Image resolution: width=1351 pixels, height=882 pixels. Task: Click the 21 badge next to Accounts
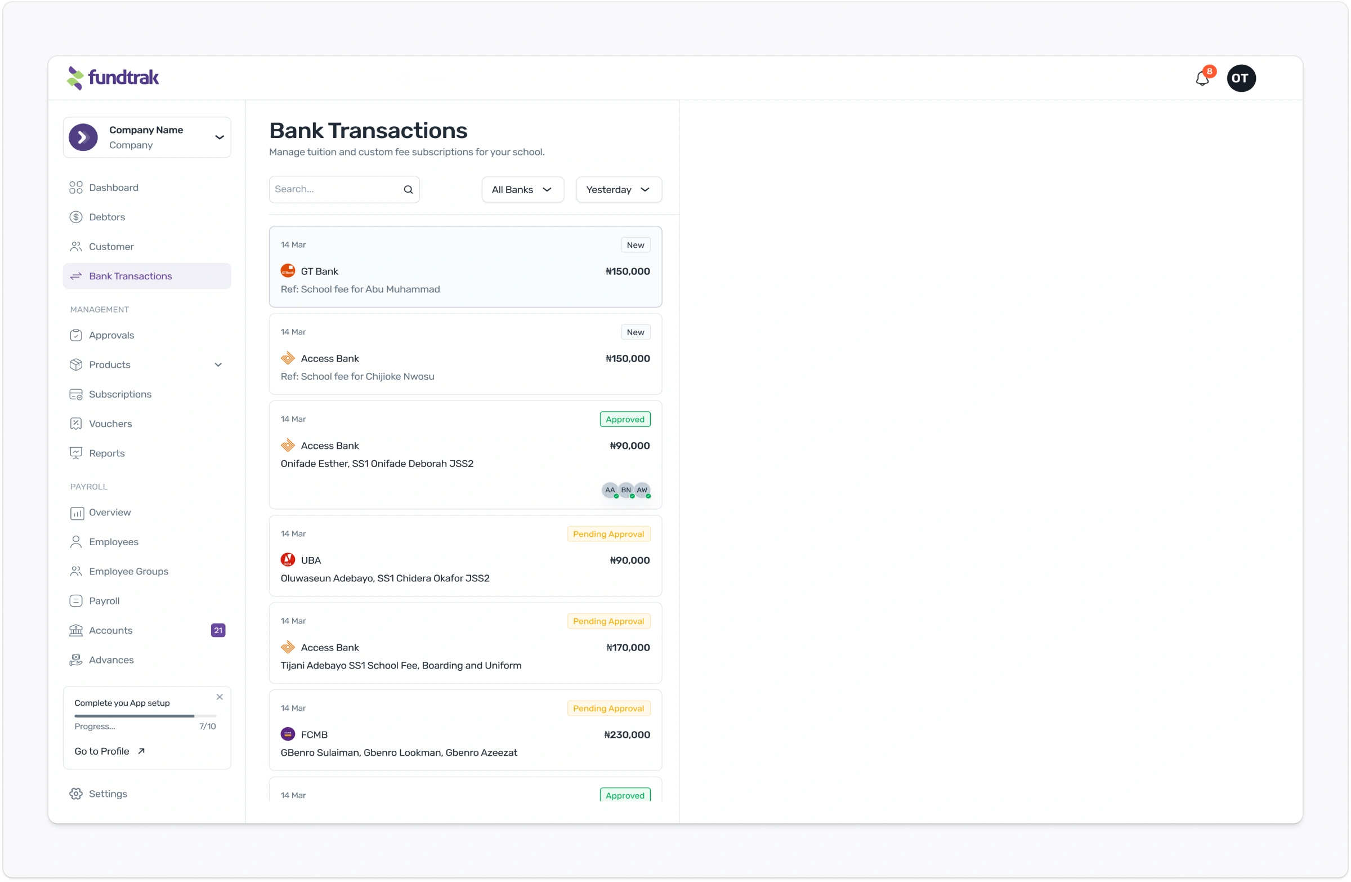click(218, 630)
